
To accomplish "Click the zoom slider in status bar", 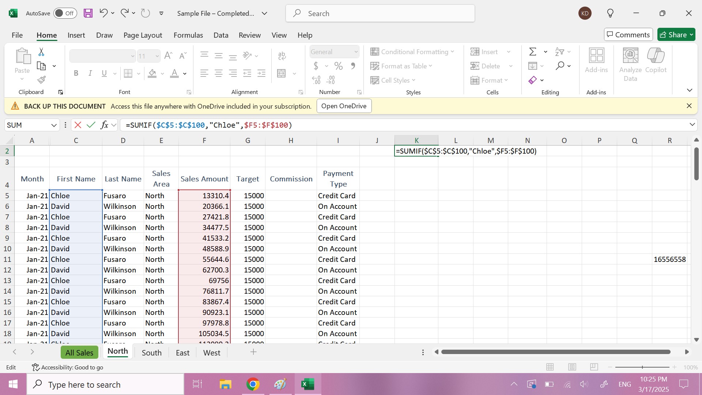I will pos(642,367).
